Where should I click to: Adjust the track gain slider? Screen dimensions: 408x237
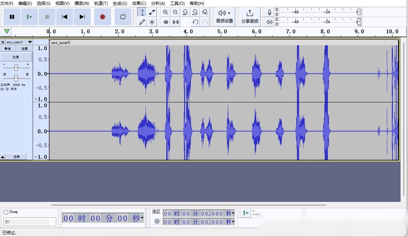coord(16,67)
